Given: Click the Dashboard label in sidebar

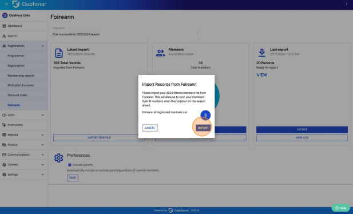Looking at the screenshot, I should (x=15, y=26).
